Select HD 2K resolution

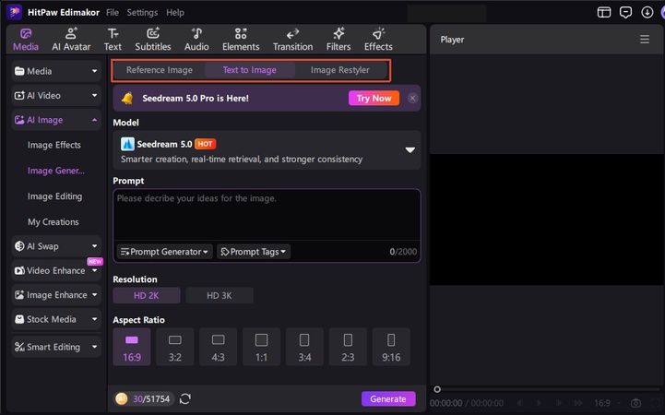(x=147, y=295)
